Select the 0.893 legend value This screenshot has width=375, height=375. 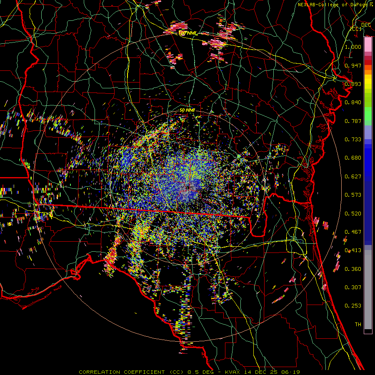[x=353, y=84]
